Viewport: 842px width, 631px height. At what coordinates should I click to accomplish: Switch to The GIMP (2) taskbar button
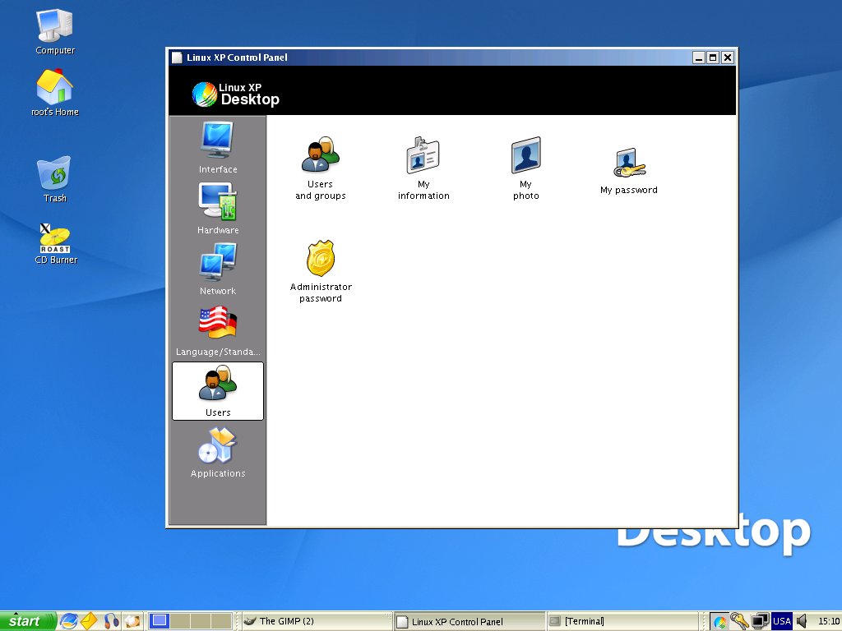pos(317,621)
